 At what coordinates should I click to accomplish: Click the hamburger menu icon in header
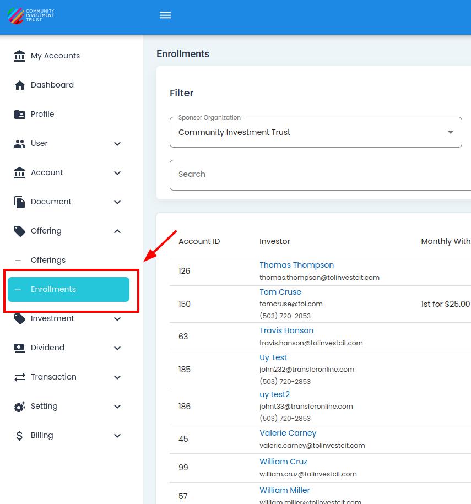pos(165,15)
